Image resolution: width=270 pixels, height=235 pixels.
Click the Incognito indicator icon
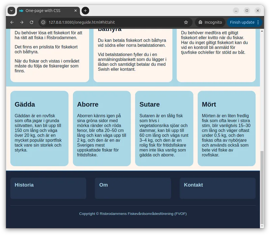200,22
